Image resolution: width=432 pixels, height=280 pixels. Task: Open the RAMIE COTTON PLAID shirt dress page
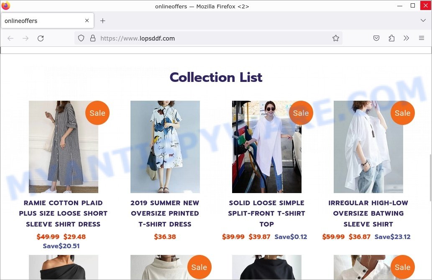[x=63, y=214]
